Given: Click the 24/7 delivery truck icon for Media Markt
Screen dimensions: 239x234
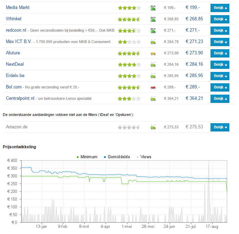Looking at the screenshot, I should coord(153,8).
